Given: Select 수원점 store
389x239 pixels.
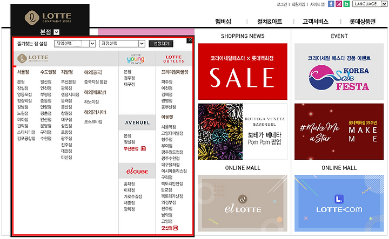Looking at the screenshot, I should pos(46,139).
